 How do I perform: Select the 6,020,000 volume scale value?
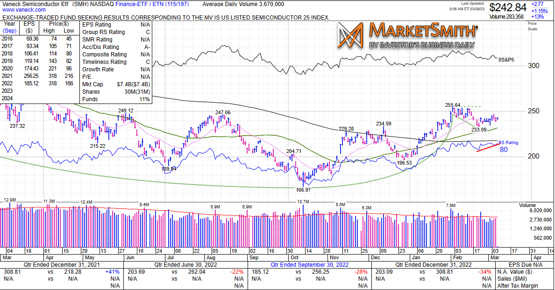[x=540, y=211]
